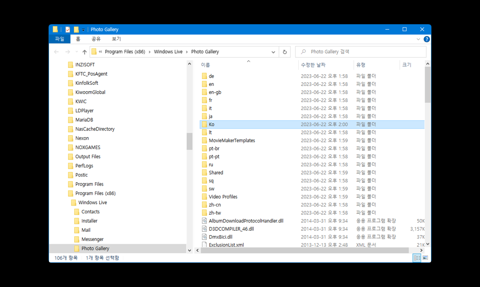Go back with the Back arrow

click(x=56, y=52)
